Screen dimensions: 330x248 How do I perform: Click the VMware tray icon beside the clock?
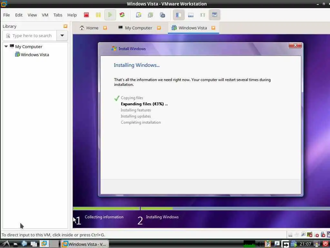point(293,244)
